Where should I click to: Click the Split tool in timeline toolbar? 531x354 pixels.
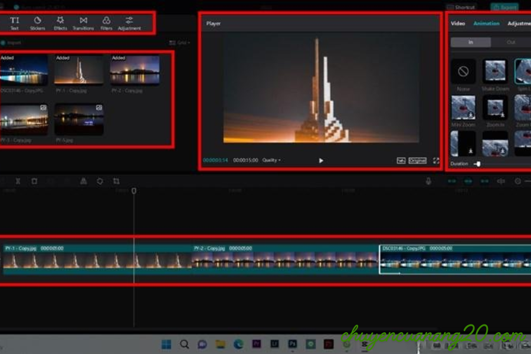click(18, 181)
